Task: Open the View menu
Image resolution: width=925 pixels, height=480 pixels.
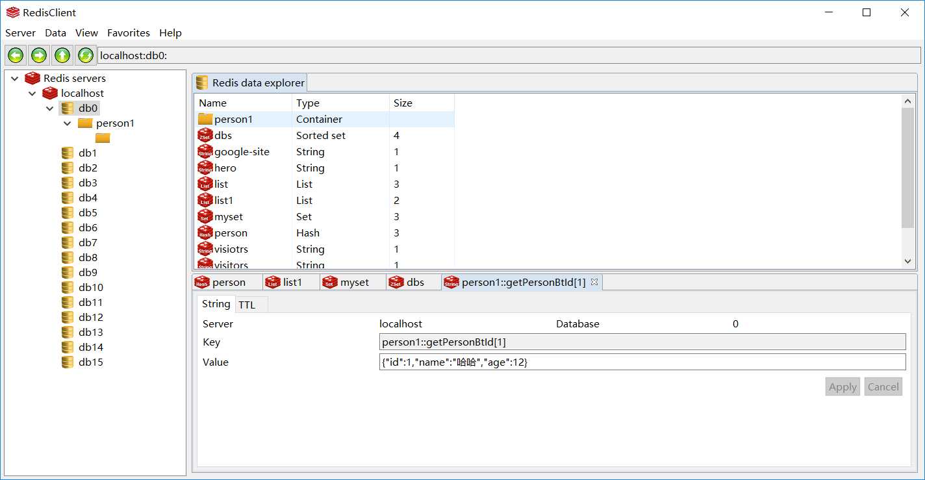Action: [x=86, y=32]
